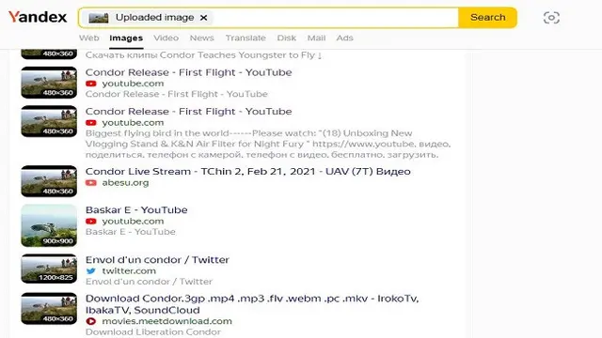
Task: Open Baskar E - YouTube result title
Action: 136,210
